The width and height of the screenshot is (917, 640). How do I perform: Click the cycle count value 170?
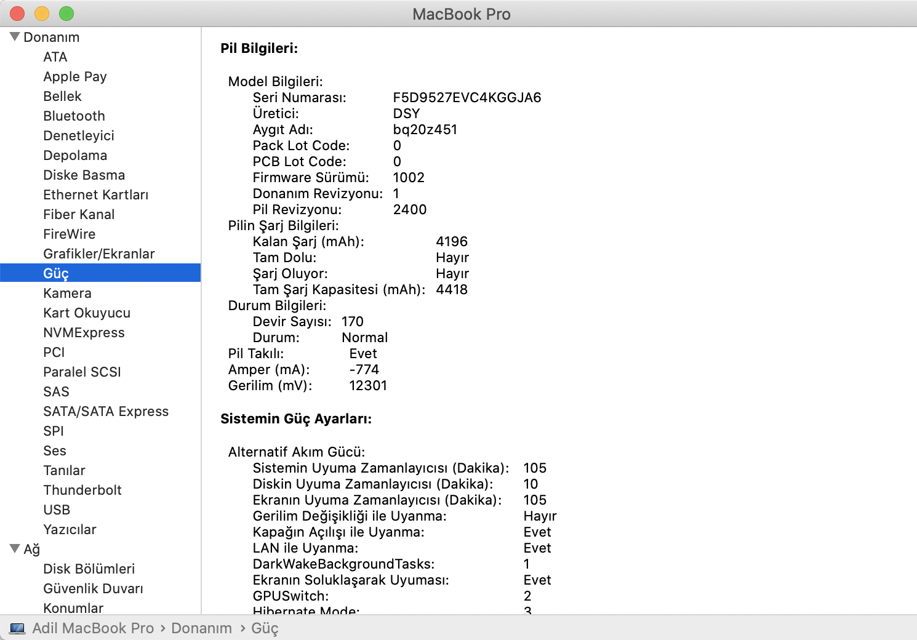click(x=353, y=322)
